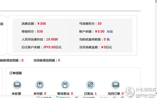Click the 充值 recharge link
This screenshot has height=98, width=157.
coord(110,32)
